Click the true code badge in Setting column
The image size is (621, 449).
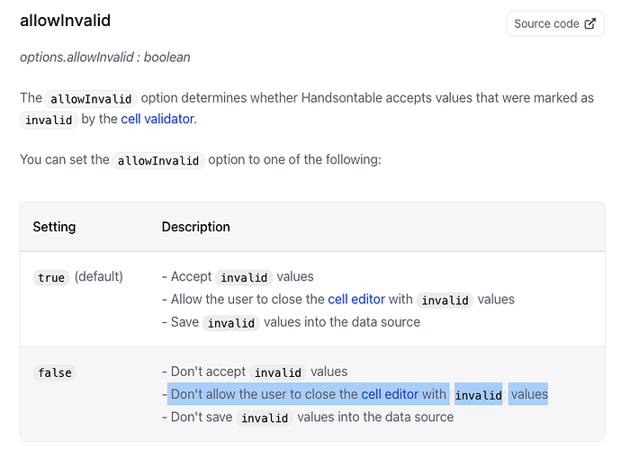click(x=51, y=277)
